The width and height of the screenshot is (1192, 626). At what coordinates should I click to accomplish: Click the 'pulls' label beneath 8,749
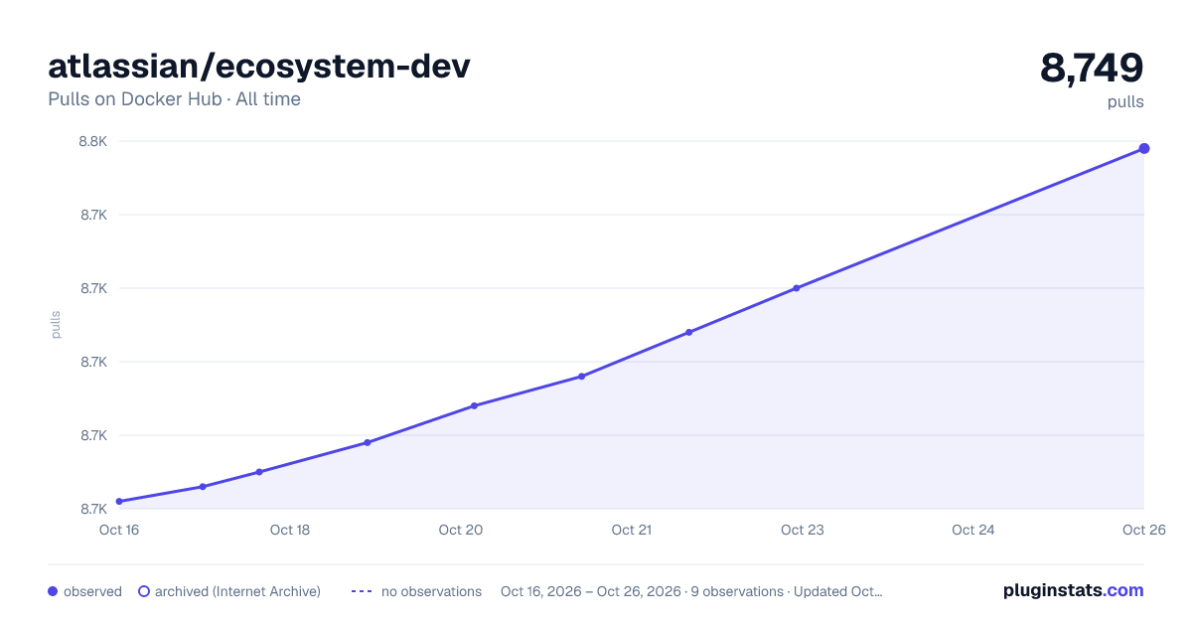tap(1125, 102)
